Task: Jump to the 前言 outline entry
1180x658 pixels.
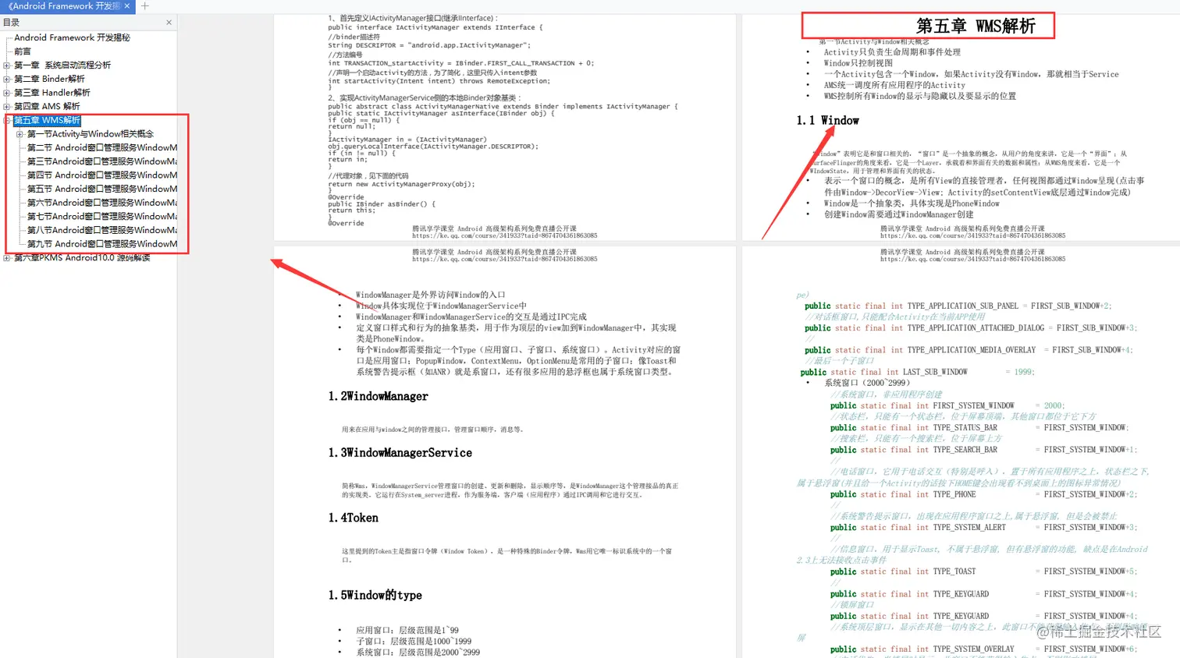Action: pyautogui.click(x=23, y=51)
